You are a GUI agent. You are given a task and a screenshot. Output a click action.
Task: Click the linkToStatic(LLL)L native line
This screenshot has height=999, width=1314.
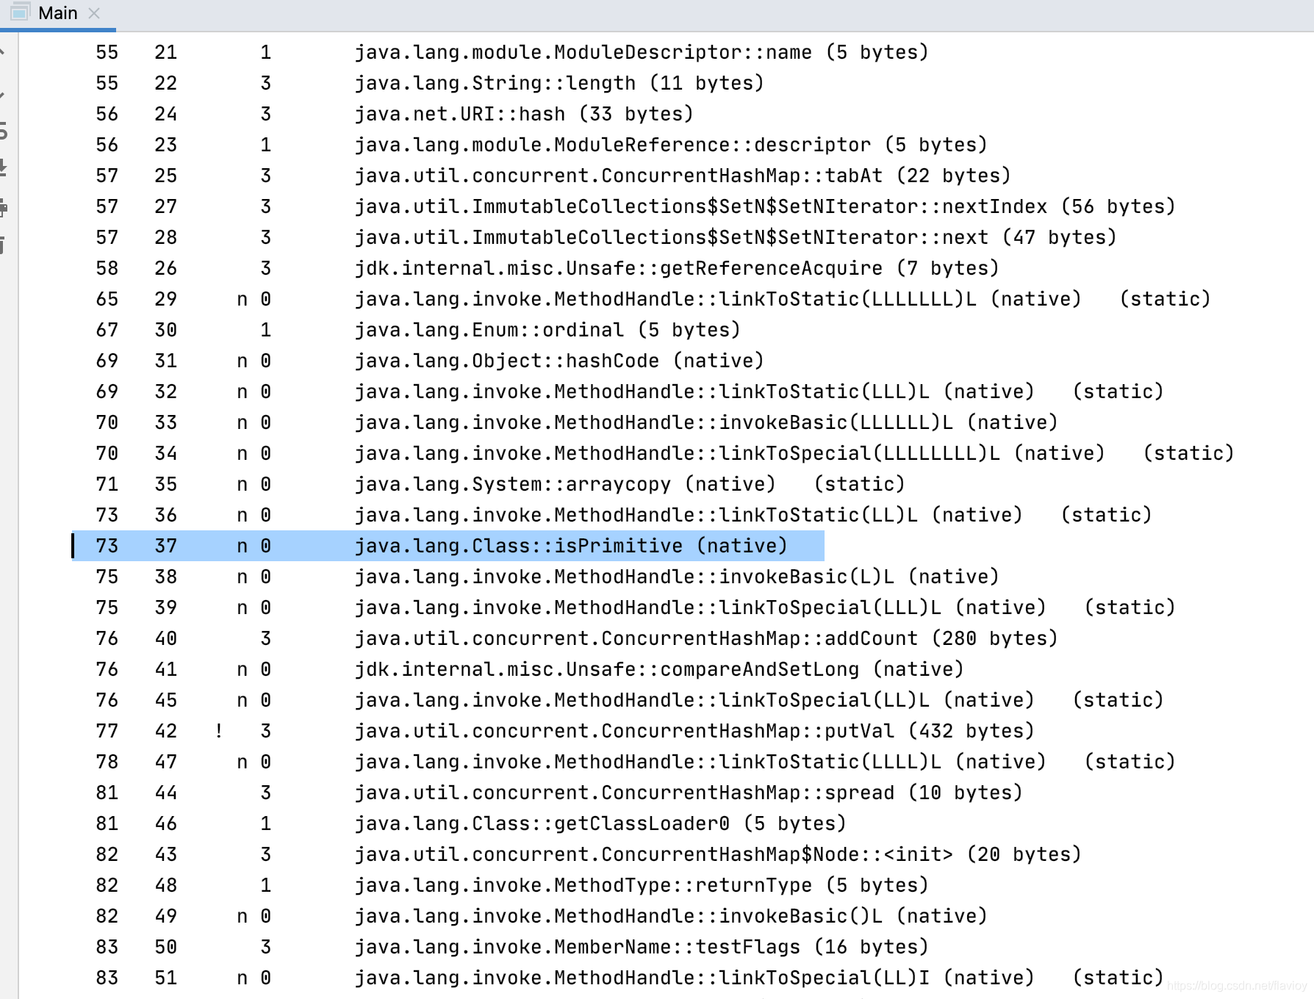pos(759,392)
